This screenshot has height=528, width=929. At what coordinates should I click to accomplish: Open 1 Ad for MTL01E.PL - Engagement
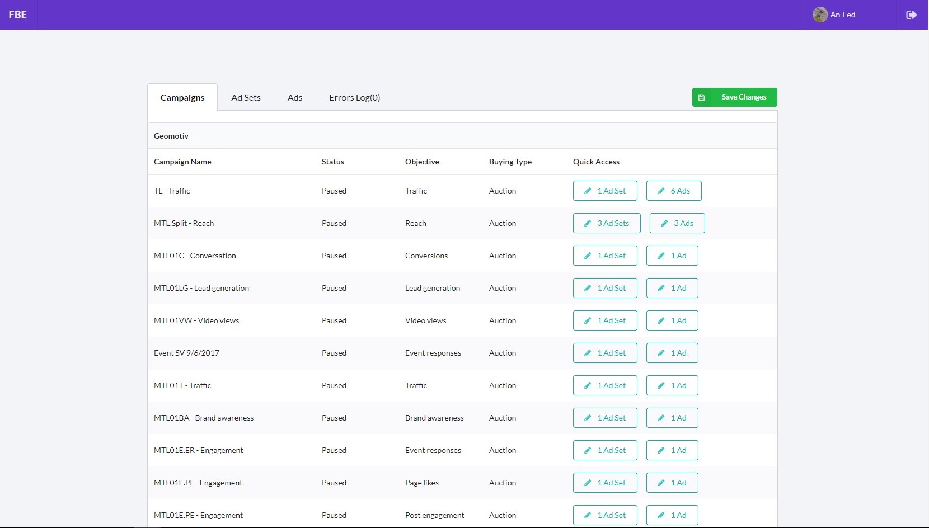[x=672, y=483]
